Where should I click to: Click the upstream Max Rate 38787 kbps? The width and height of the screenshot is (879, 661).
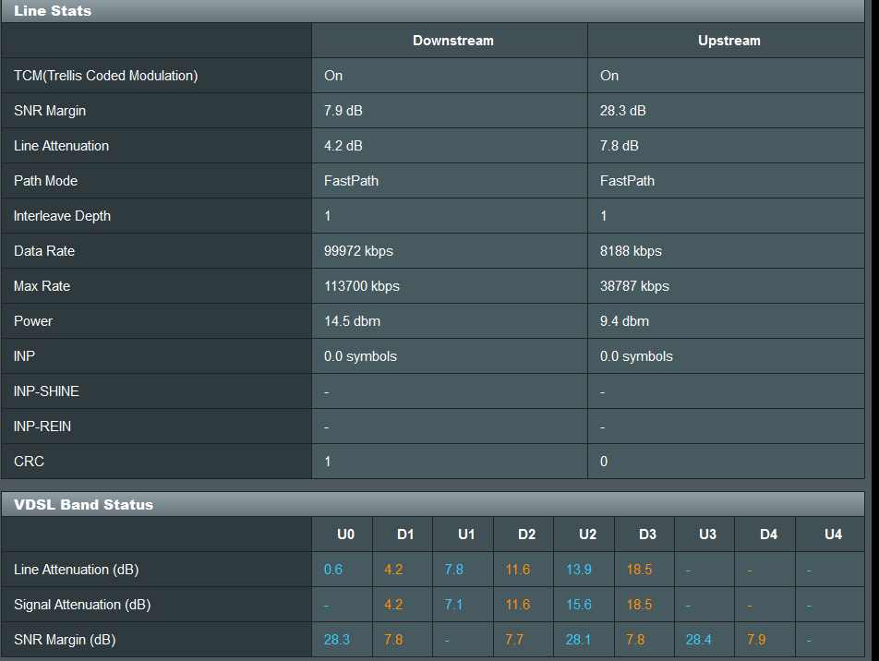pyautogui.click(x=634, y=286)
